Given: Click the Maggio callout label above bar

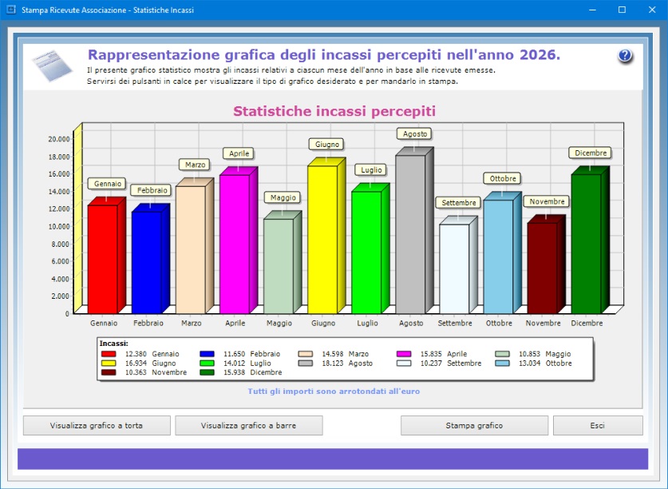Looking at the screenshot, I should (283, 197).
